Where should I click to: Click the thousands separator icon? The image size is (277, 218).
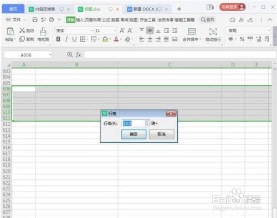(250, 39)
